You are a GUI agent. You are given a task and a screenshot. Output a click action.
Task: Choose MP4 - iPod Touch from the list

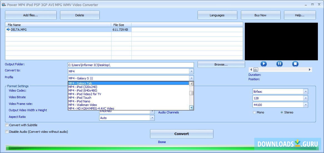[80, 98]
